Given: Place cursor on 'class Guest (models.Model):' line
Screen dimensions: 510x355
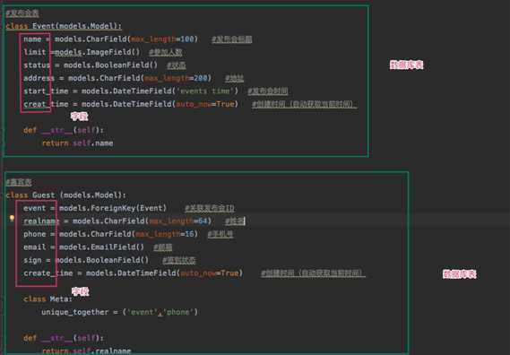Looking at the screenshot, I should tap(66, 195).
